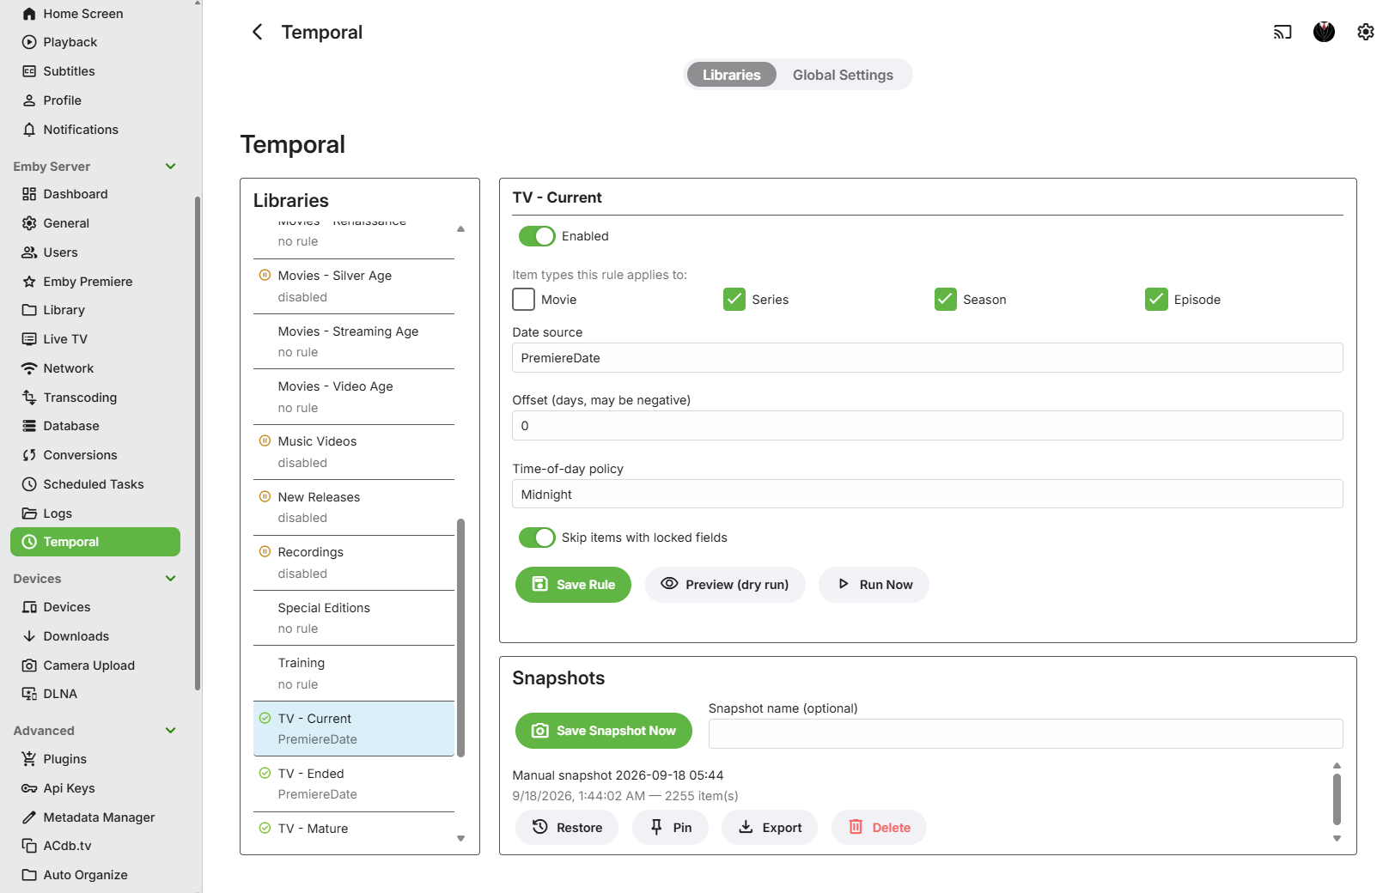Screen dimensions: 1389x893
Task: Open Transcoding in the sidebar
Action: (80, 398)
